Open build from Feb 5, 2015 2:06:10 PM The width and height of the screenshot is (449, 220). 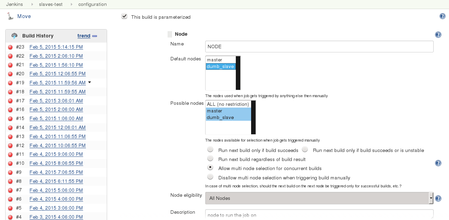pos(56,56)
